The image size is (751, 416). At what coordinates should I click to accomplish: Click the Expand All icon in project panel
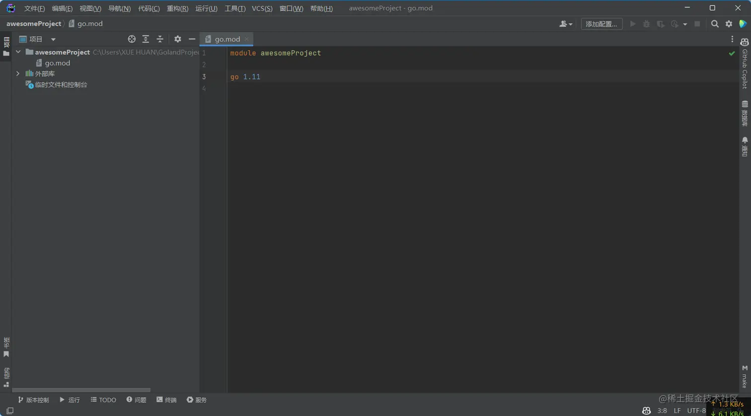tap(146, 39)
